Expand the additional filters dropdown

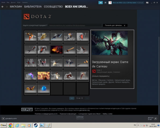115,25
